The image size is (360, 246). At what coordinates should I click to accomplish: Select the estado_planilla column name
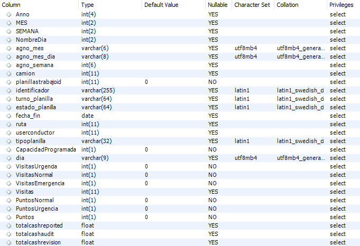[x=36, y=108]
